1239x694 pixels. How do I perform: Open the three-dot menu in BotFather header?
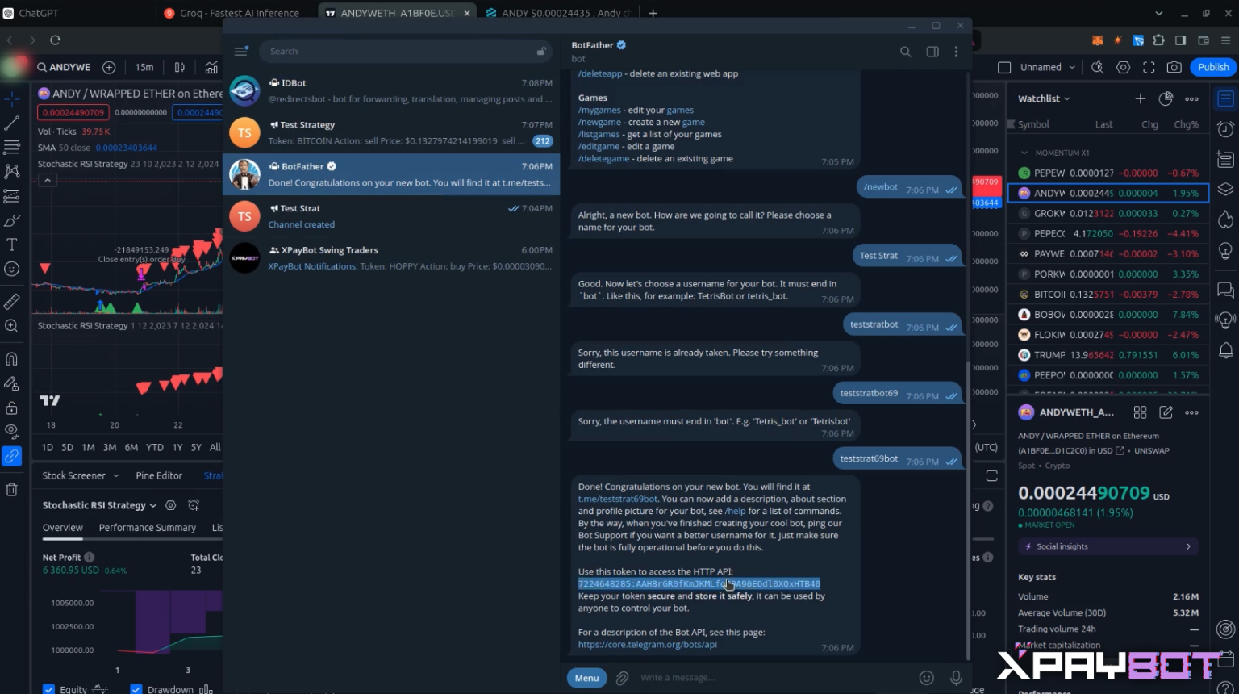[x=956, y=52]
